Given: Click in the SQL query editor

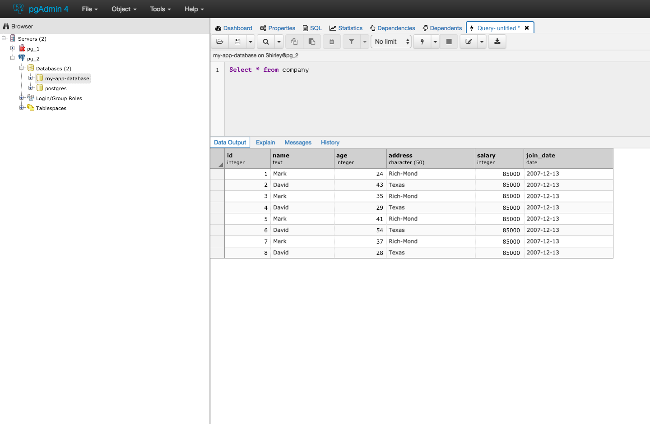Looking at the screenshot, I should pos(406,99).
